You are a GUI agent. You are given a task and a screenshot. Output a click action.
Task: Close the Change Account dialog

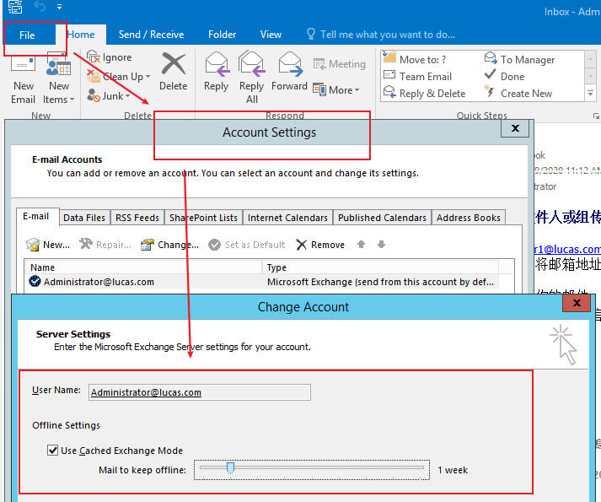[x=576, y=303]
